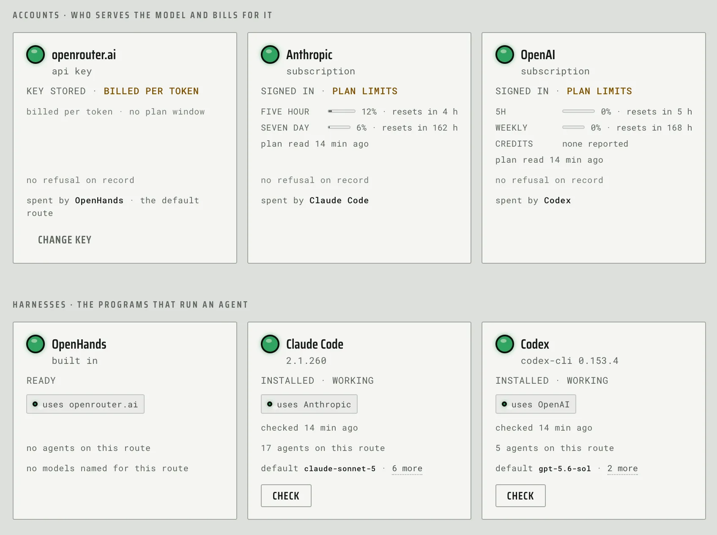Click the openrouter.ai account title

84,55
